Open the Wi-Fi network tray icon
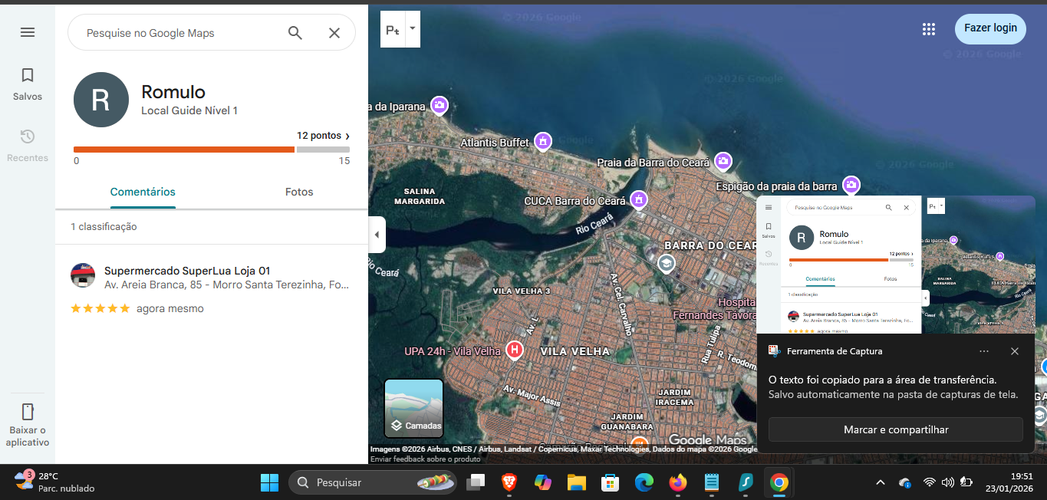This screenshot has height=500, width=1047. [x=930, y=482]
